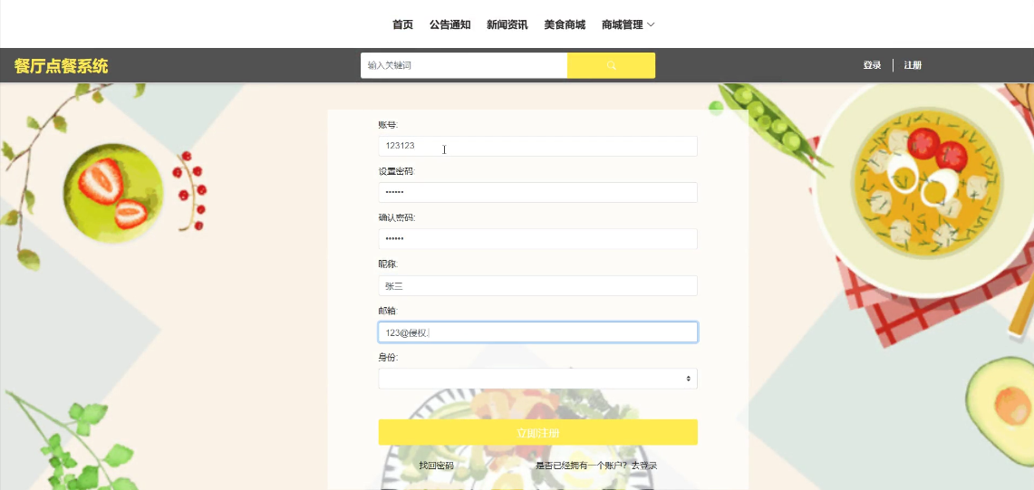Screen dimensions: 1034x490
Task: Click the 登录 link in header
Action: 872,65
